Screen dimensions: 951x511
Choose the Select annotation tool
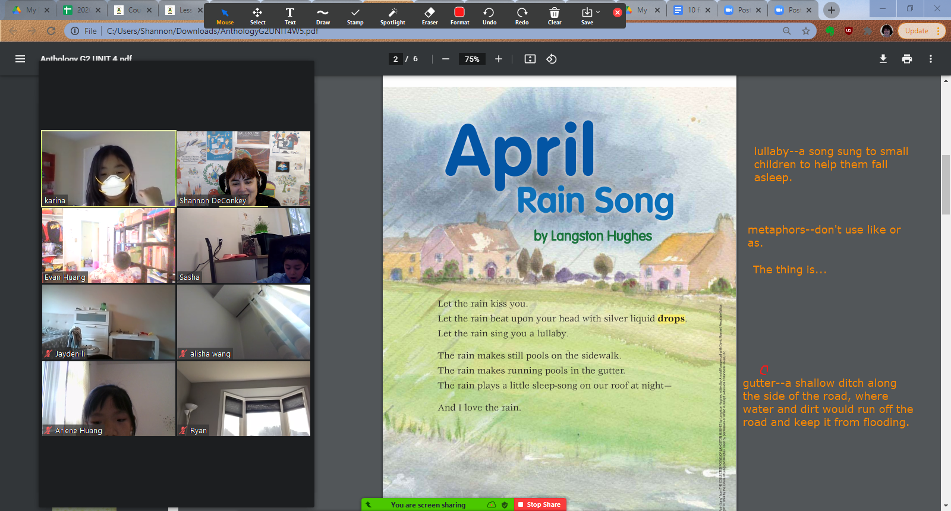pyautogui.click(x=257, y=16)
